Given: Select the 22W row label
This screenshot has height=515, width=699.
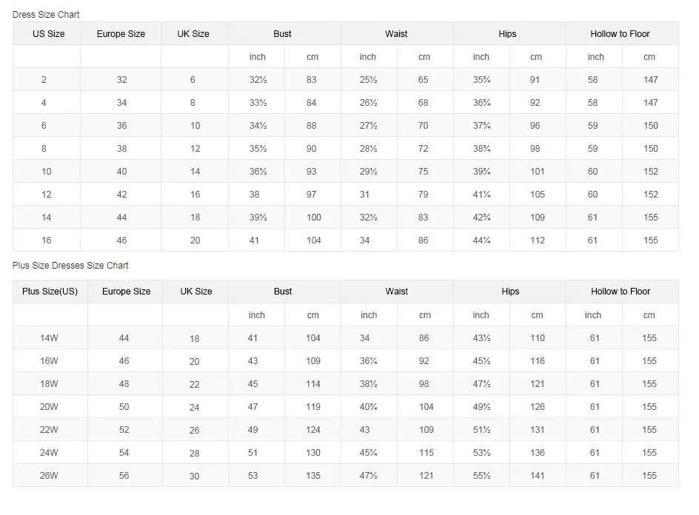Looking at the screenshot, I should [49, 430].
